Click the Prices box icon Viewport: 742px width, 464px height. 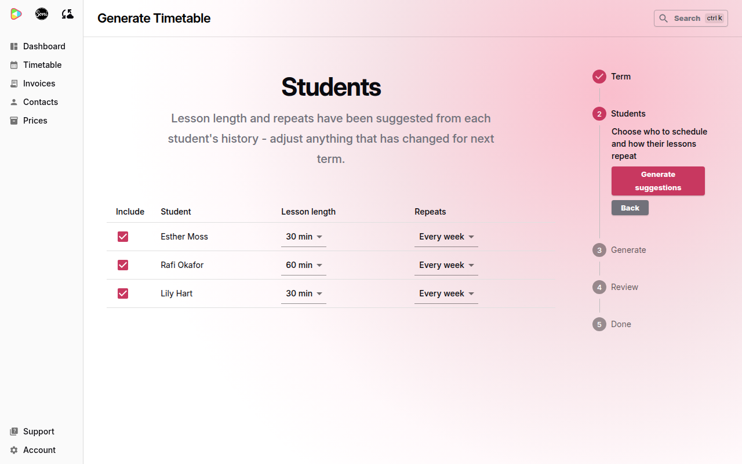pos(14,121)
